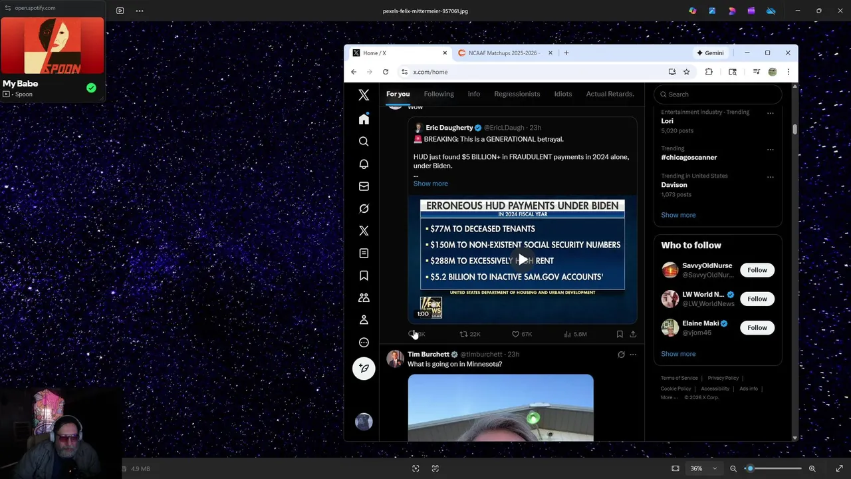Switch to Following tab
Viewport: 851px width, 479px height.
pyautogui.click(x=439, y=94)
